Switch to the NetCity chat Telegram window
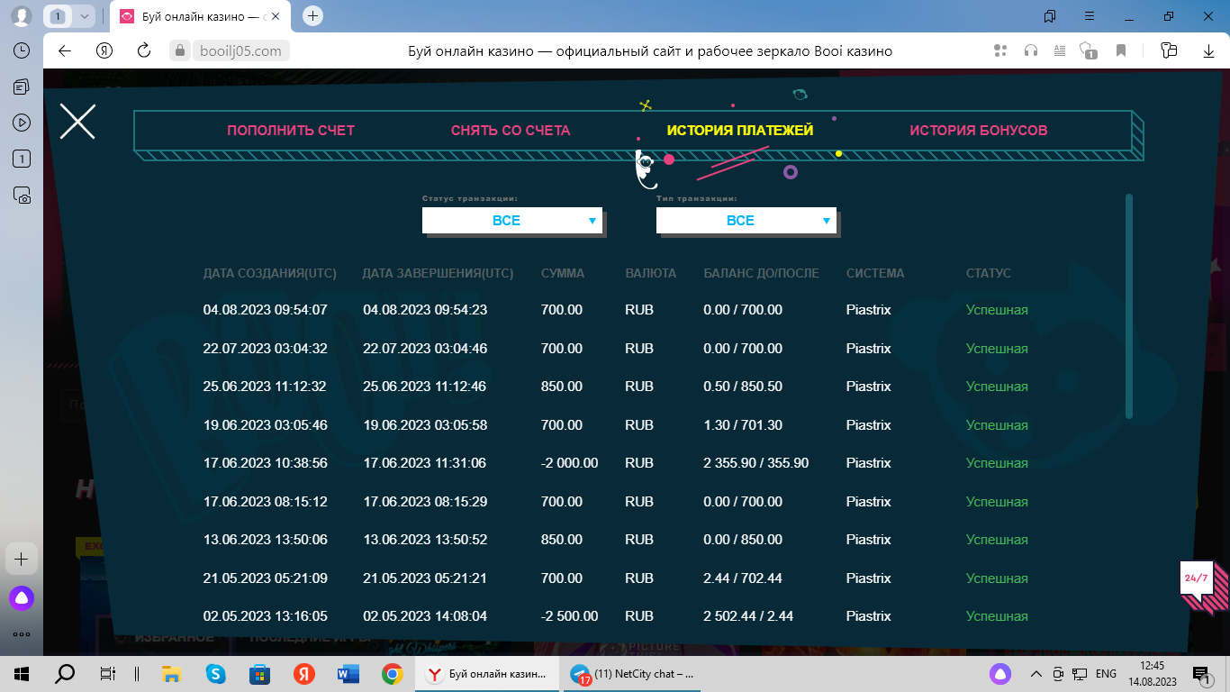The height and width of the screenshot is (692, 1230). (634, 674)
